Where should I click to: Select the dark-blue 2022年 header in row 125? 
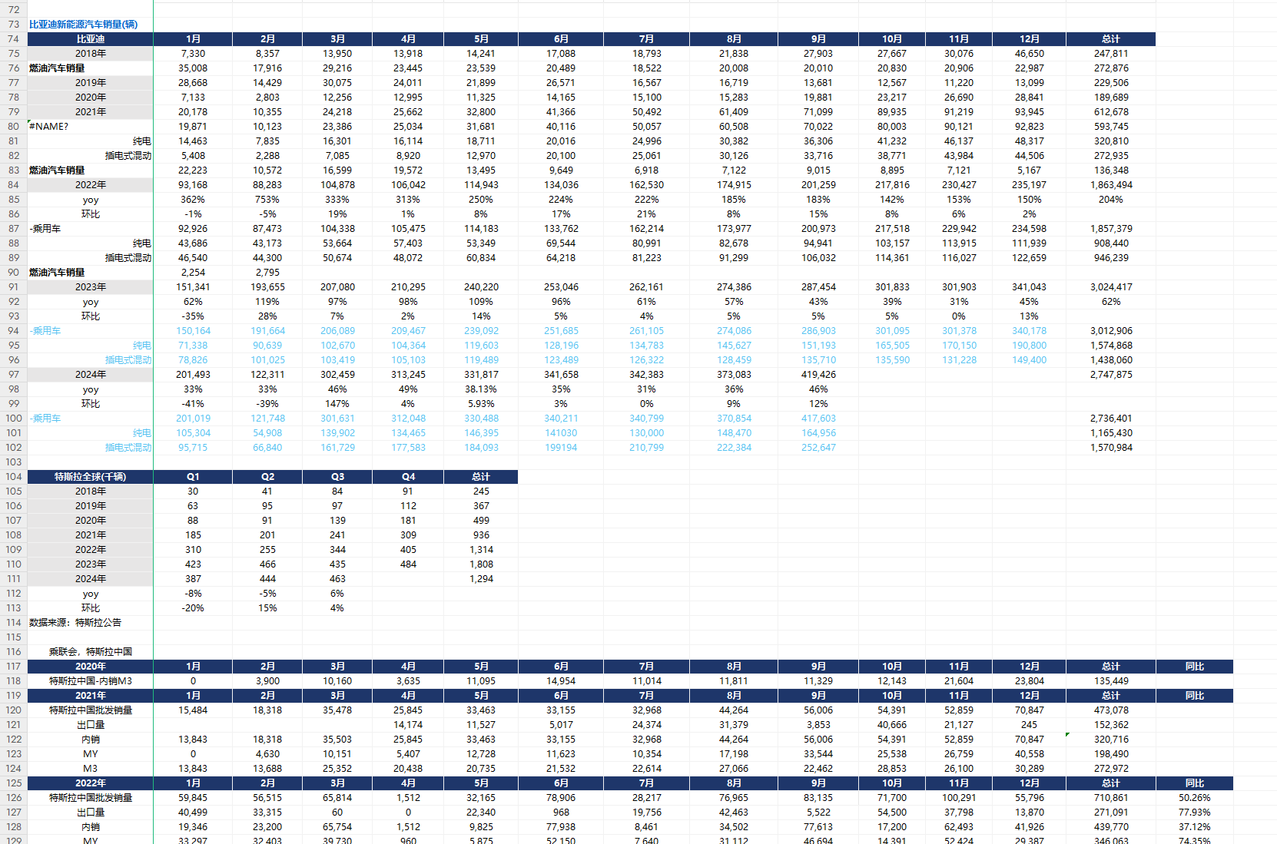(91, 783)
